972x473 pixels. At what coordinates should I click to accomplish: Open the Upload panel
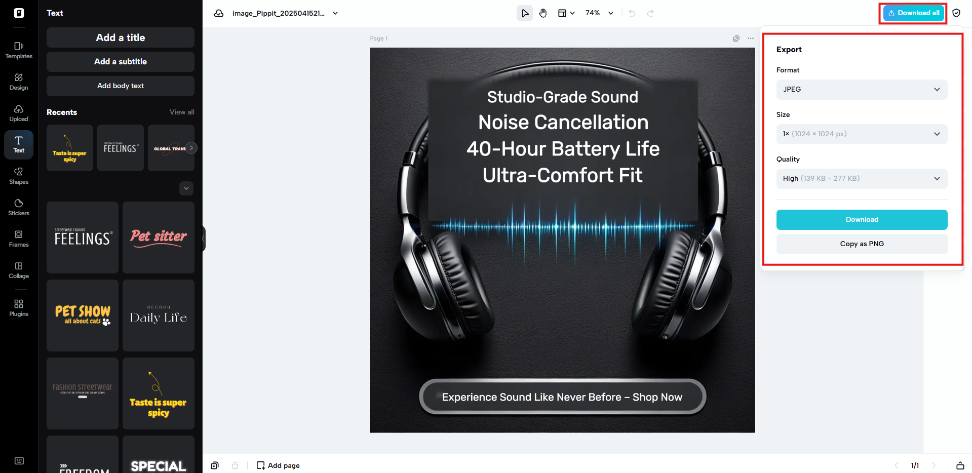(18, 113)
